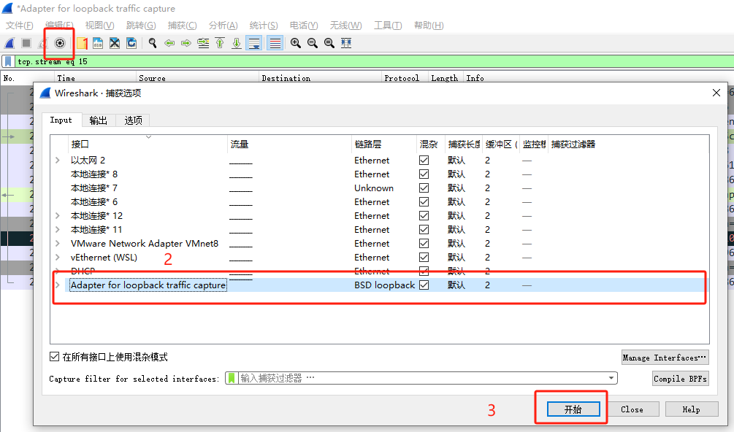Open the 统计(S) menu
Image resolution: width=734 pixels, height=432 pixels.
[264, 26]
